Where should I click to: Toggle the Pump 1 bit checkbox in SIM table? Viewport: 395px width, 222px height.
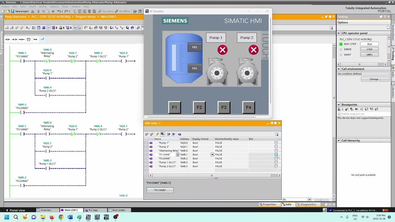[276, 143]
